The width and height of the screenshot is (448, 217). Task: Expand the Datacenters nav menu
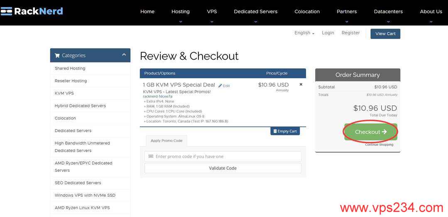[388, 12]
